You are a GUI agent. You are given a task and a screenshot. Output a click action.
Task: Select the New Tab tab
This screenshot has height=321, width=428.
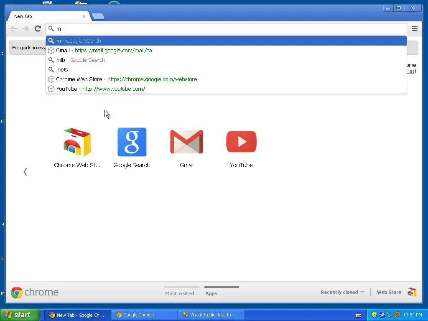[48, 16]
